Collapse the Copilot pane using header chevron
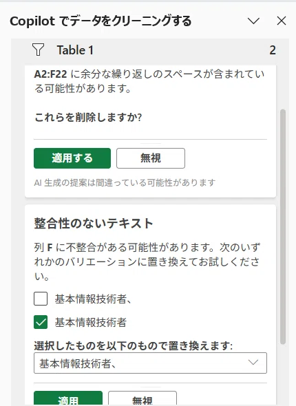Image resolution: width=296 pixels, height=406 pixels. 253,21
